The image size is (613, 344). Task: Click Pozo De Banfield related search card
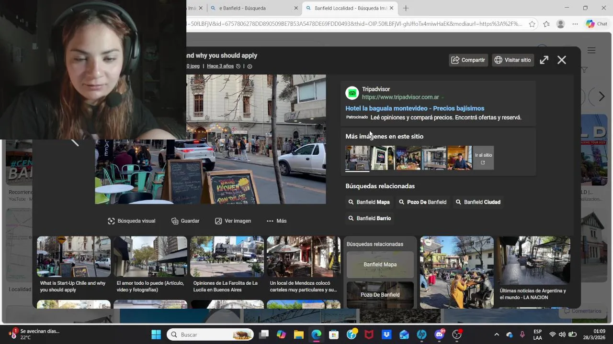click(380, 295)
